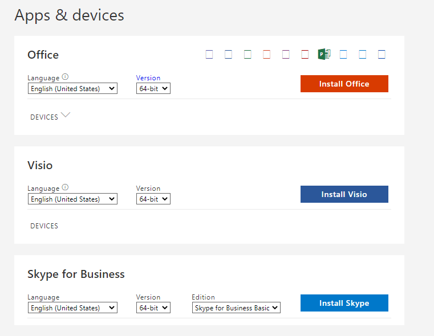Click the red-outlined Office app icon

click(x=305, y=55)
